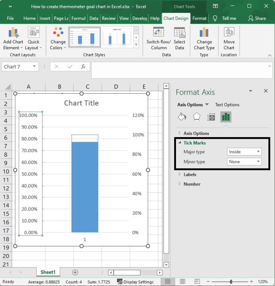The width and height of the screenshot is (275, 286).
Task: Select Fill & Line paint bucket icon
Action: pyautogui.click(x=182, y=117)
